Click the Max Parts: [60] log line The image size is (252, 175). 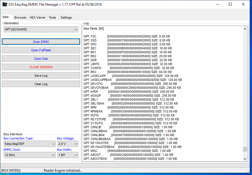(94, 28)
